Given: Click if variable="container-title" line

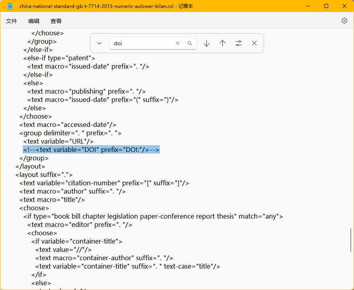Looking at the screenshot, I should pyautogui.click(x=77, y=241).
